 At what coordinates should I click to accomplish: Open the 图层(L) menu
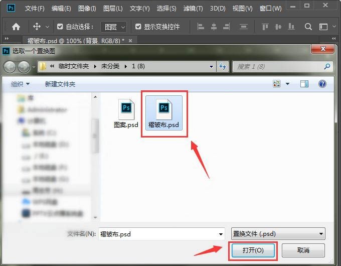click(113, 8)
